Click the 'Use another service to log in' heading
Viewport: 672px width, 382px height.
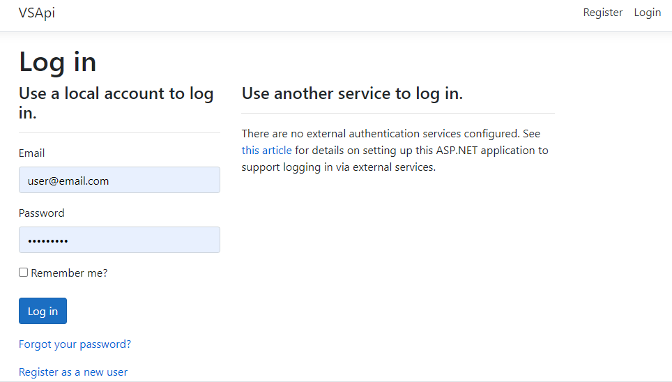[352, 93]
